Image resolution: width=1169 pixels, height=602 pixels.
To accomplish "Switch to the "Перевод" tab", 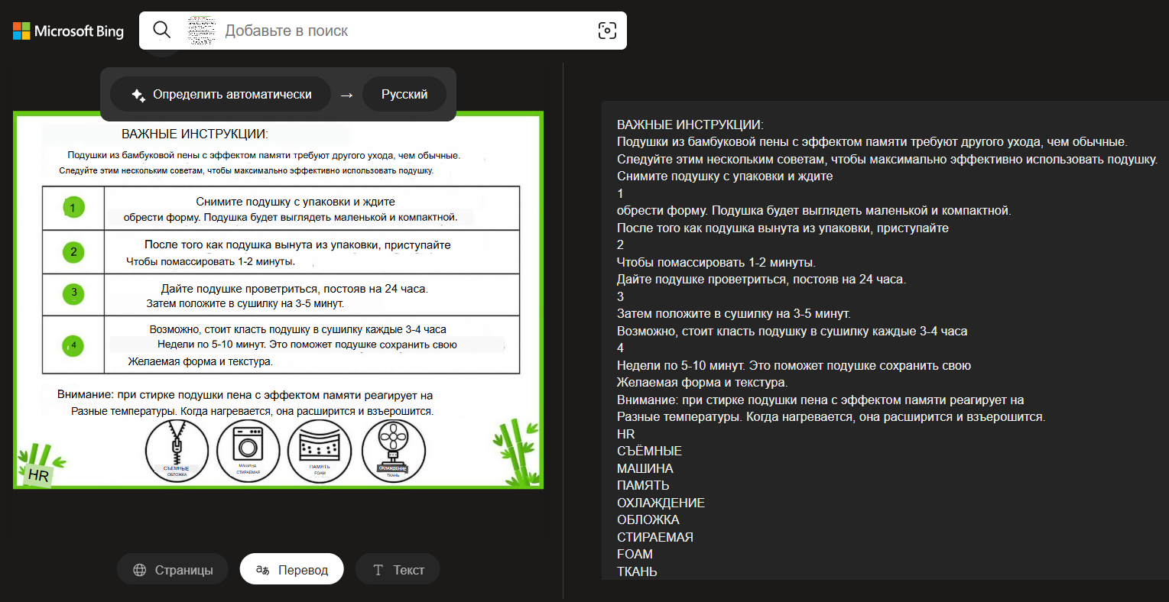I will point(292,570).
